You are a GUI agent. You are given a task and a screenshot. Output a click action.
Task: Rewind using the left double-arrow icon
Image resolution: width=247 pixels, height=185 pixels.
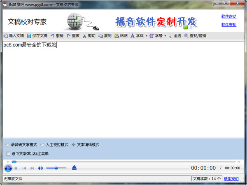(8, 162)
